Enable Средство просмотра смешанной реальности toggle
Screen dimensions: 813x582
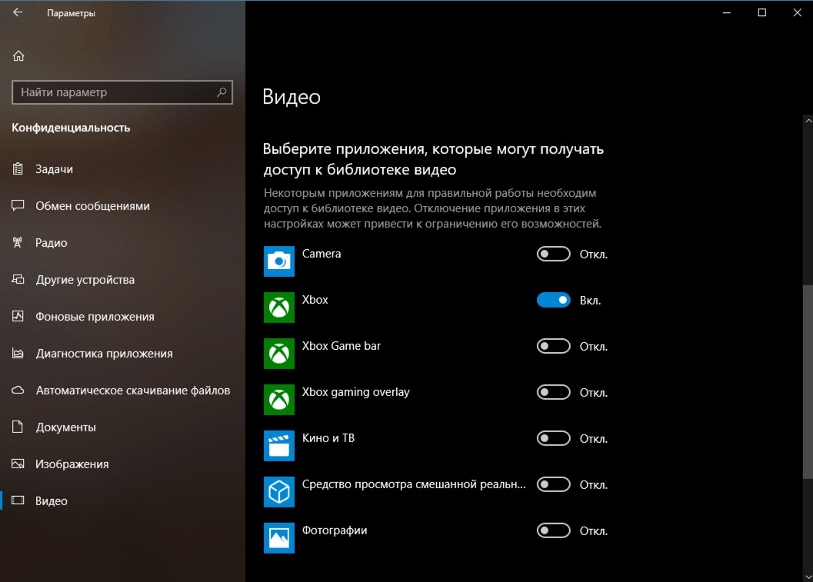553,484
